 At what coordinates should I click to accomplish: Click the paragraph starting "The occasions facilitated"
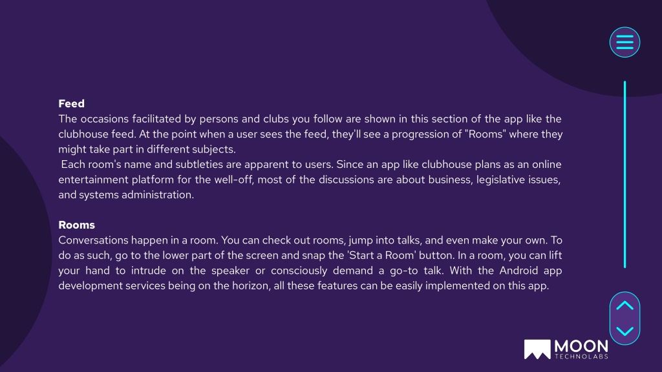310,134
